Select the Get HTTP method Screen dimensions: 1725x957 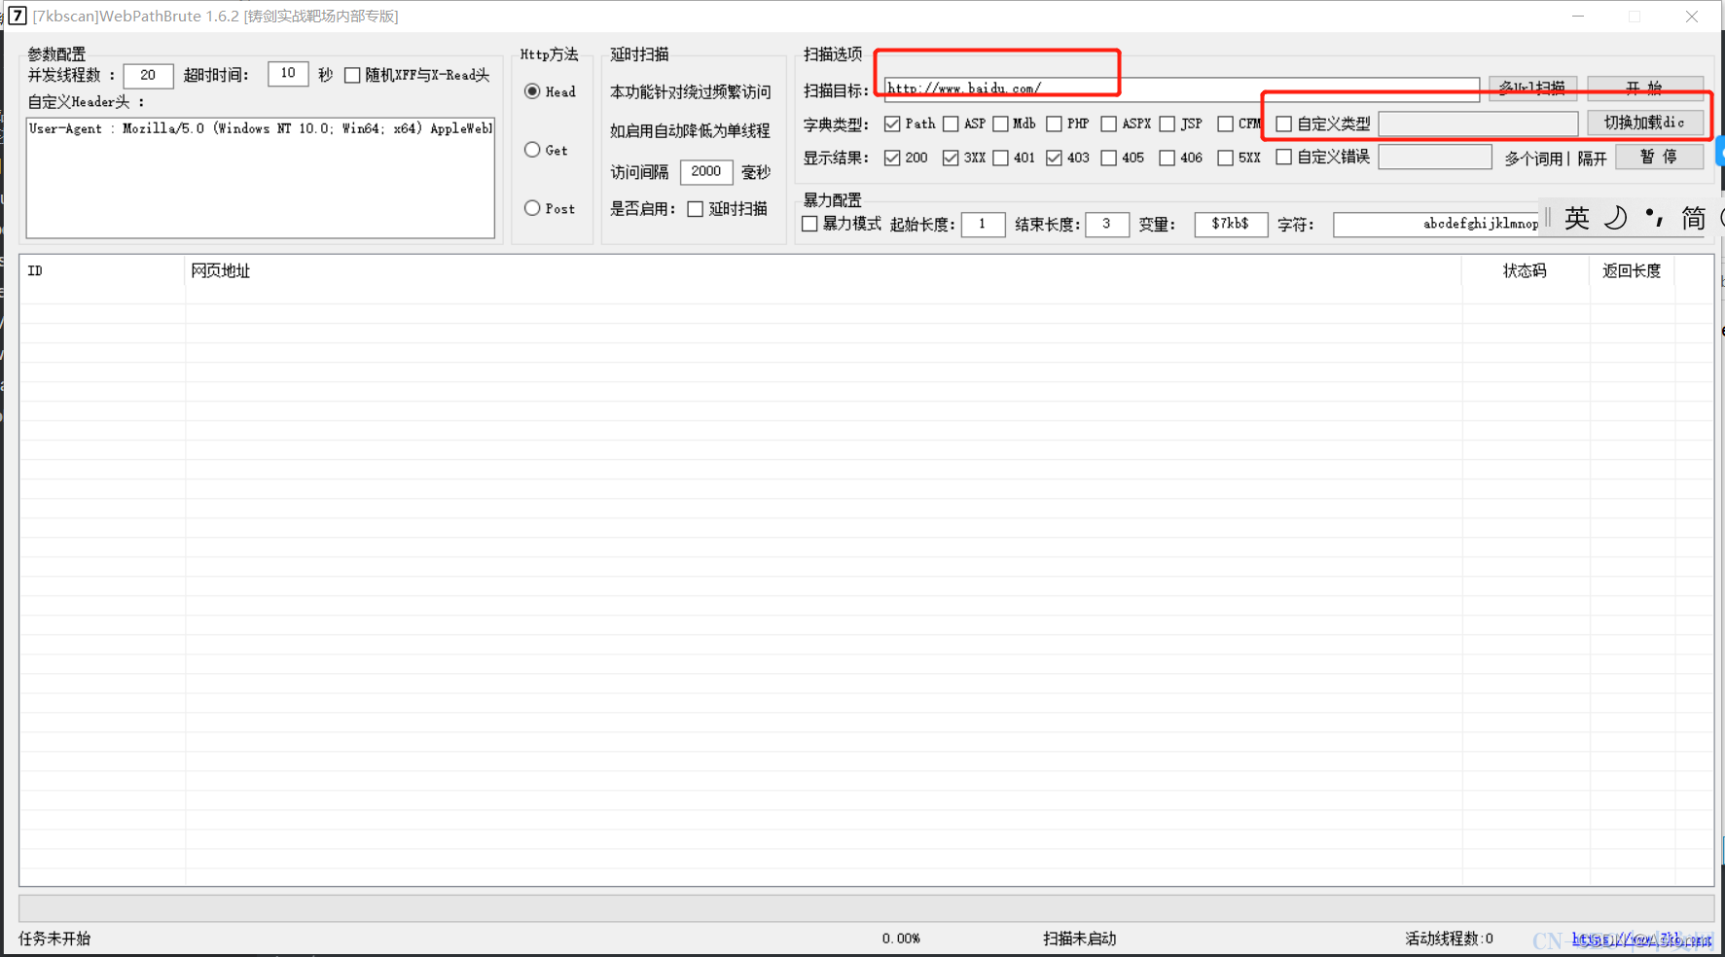pos(532,149)
